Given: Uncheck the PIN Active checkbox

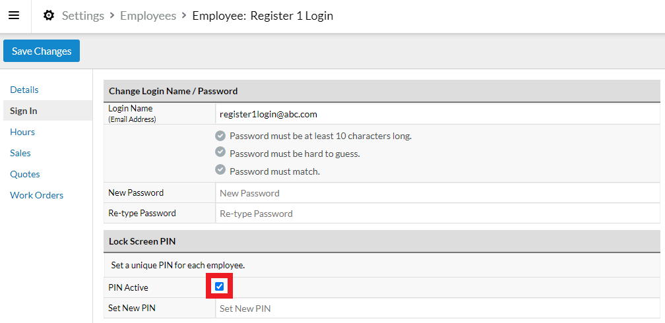Looking at the screenshot, I should (x=219, y=287).
